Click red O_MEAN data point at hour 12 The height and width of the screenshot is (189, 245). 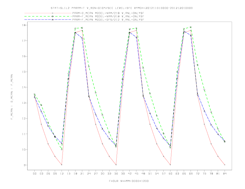(x=62, y=165)
